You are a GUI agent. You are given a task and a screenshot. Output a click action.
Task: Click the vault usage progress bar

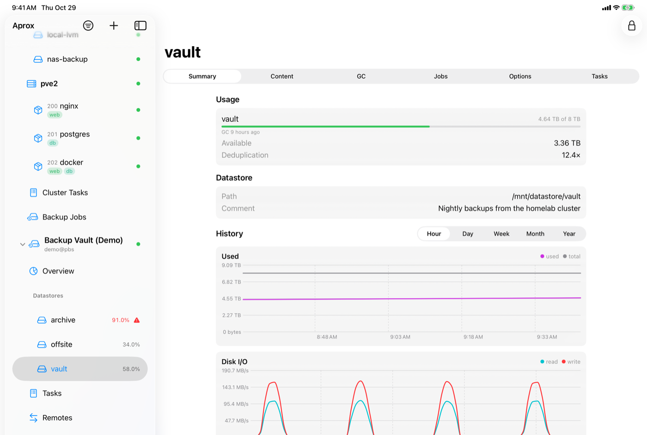(401, 126)
